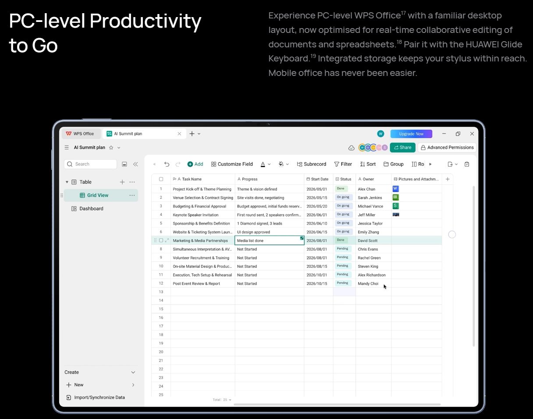Open the dropdown next to document star
Screen dimensions: 533x419
[119, 148]
